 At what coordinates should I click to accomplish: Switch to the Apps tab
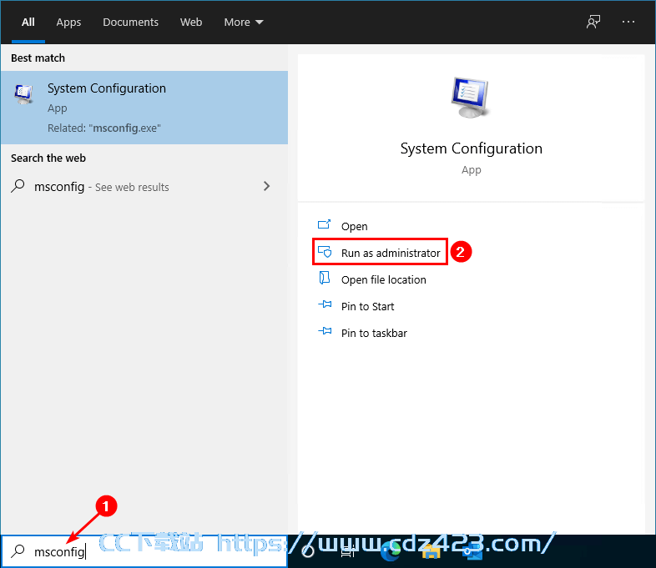(68, 23)
